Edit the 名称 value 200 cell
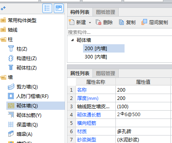Image resolution: width=172 pixels, height=143 pixels. point(143,90)
